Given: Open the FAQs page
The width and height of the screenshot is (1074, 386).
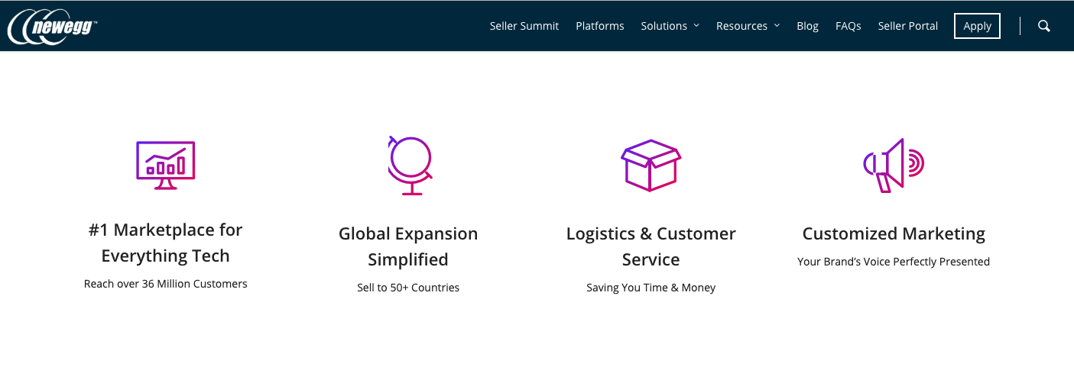Looking at the screenshot, I should pos(848,26).
